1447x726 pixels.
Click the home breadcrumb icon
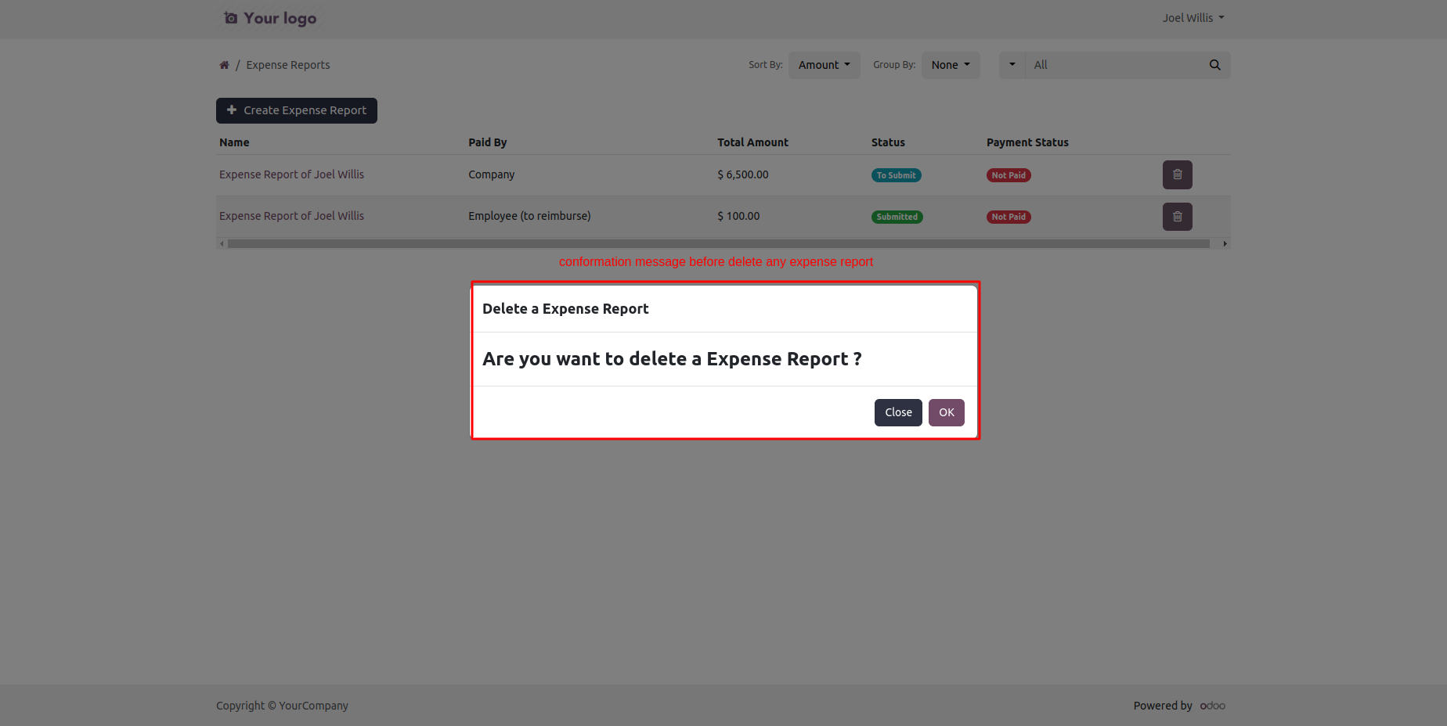coord(224,65)
